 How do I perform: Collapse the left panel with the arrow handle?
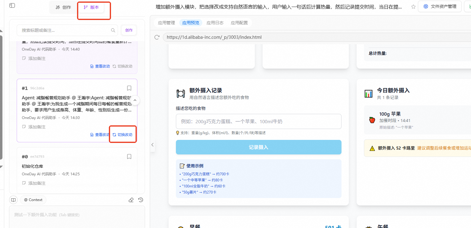153,145
